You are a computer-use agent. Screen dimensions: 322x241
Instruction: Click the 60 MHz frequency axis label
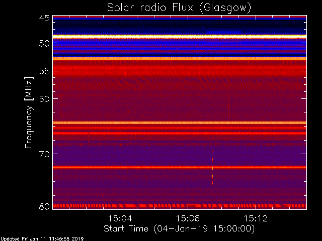(44, 99)
